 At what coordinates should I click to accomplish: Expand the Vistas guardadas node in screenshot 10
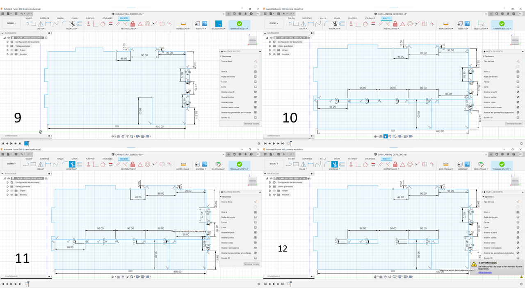point(270,46)
